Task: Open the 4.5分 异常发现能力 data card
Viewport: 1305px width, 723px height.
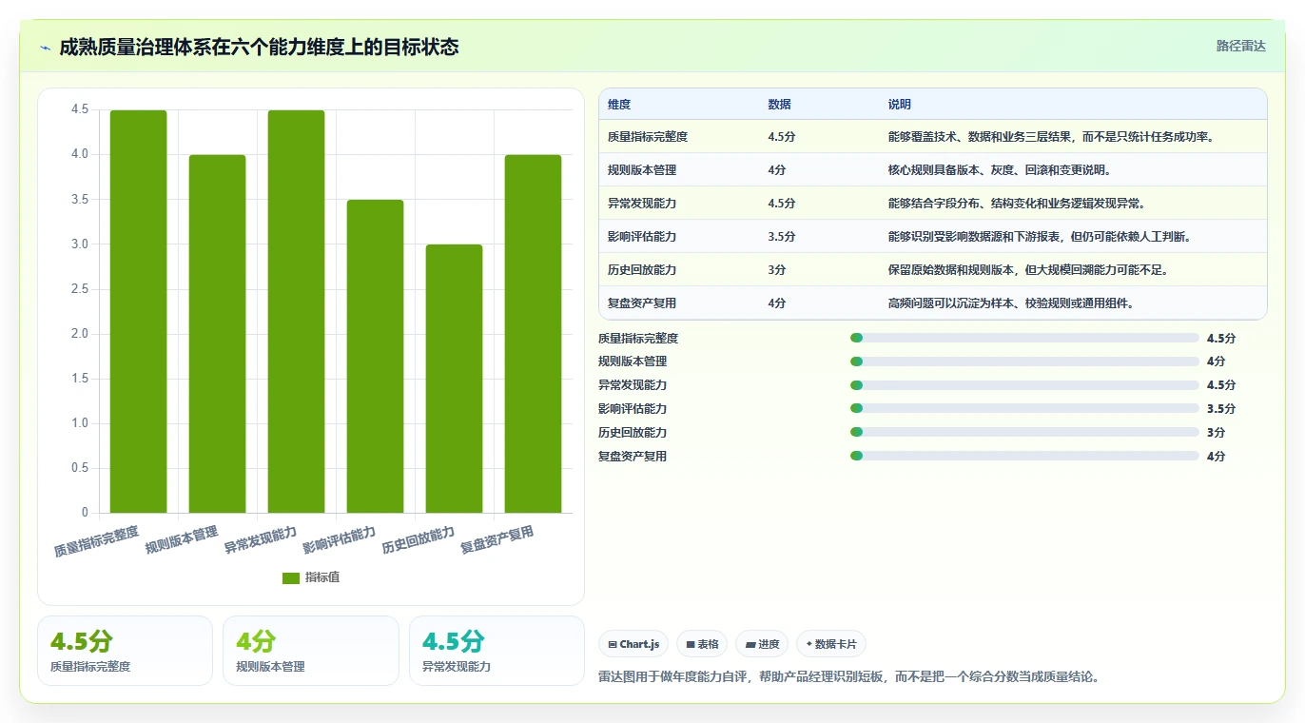Action: [x=497, y=651]
